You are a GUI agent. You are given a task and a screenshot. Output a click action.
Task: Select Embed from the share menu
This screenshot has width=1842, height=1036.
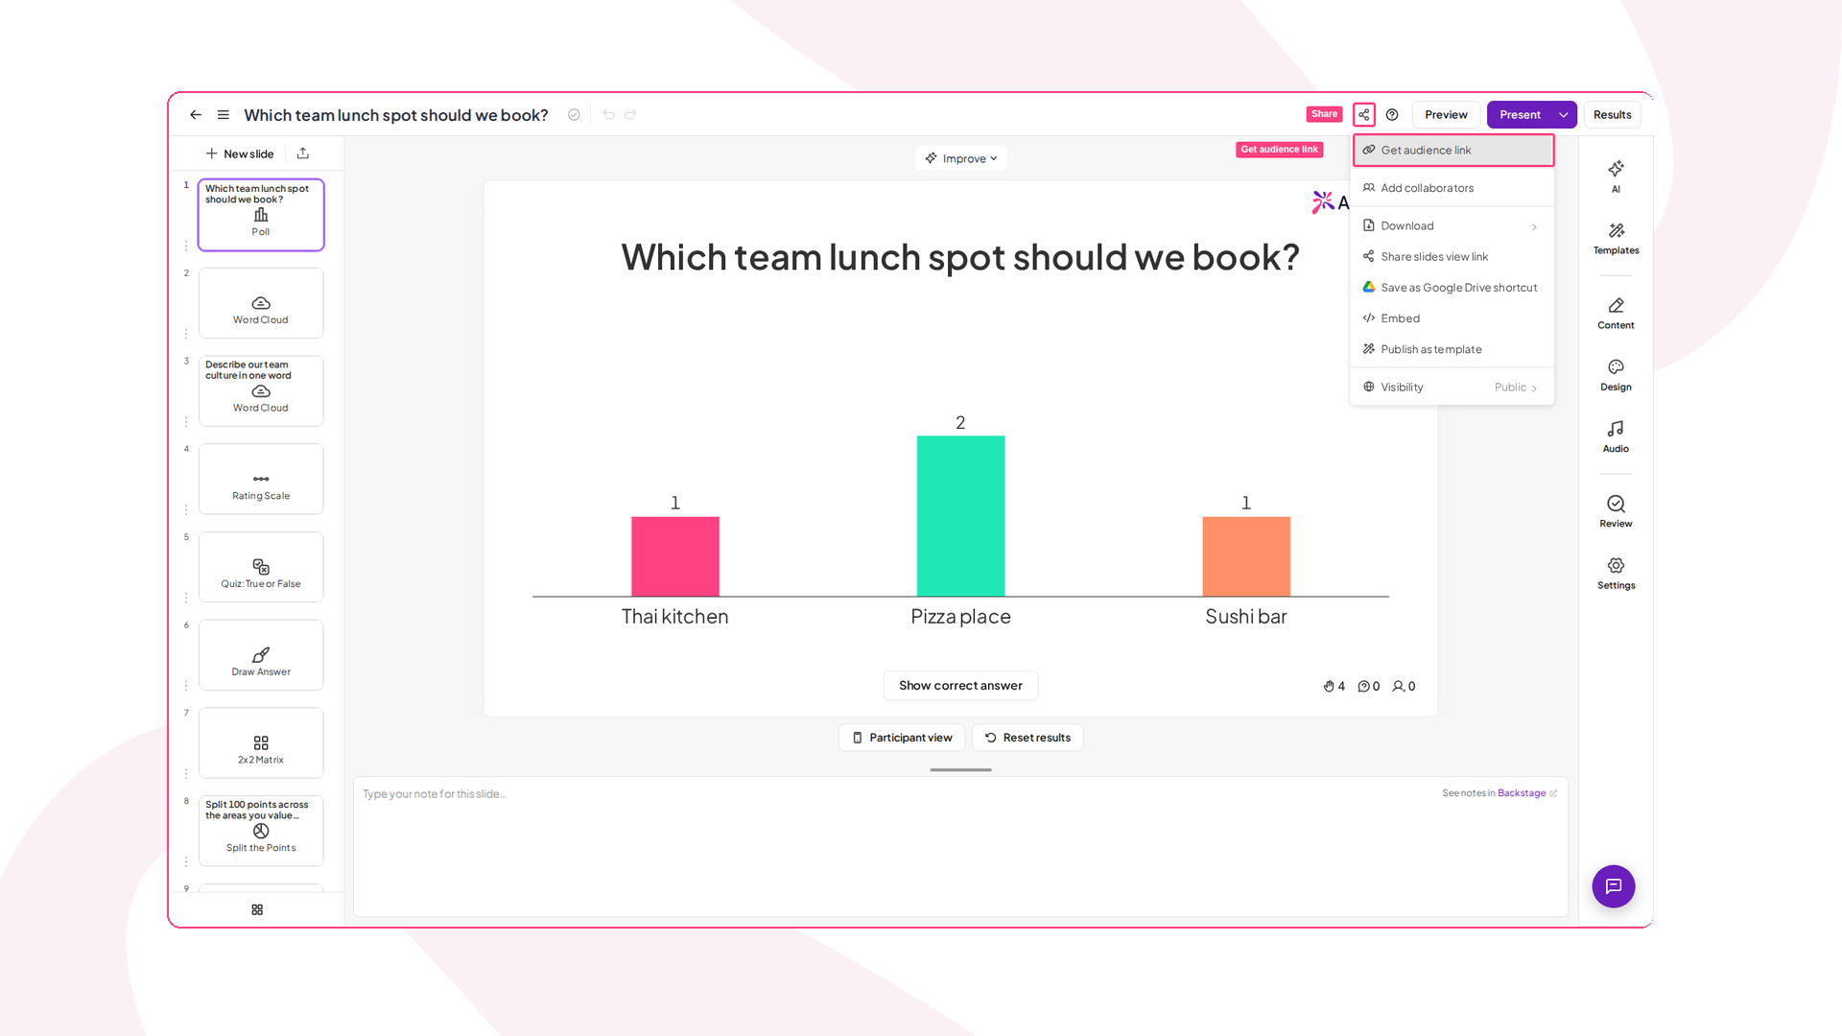1452,318
